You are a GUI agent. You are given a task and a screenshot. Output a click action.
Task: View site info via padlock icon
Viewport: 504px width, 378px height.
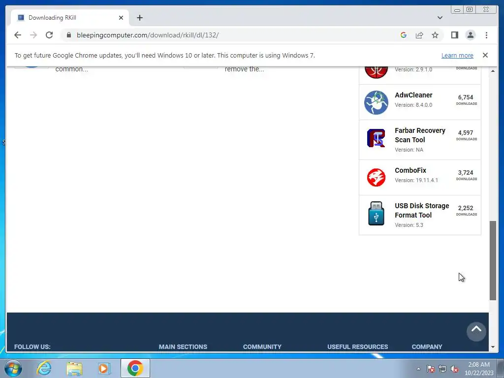(x=68, y=35)
